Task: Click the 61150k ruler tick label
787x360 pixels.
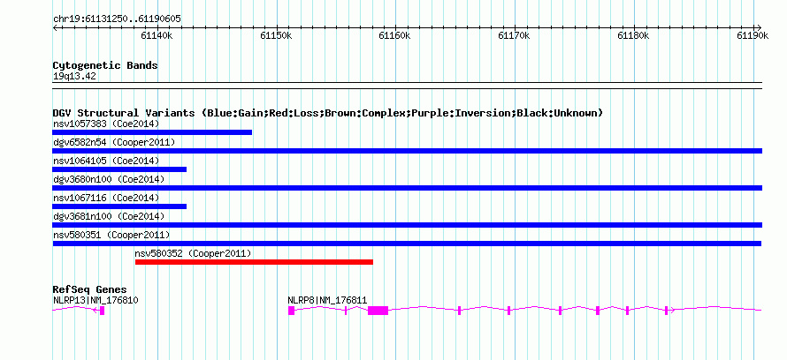Action: pyautogui.click(x=276, y=36)
